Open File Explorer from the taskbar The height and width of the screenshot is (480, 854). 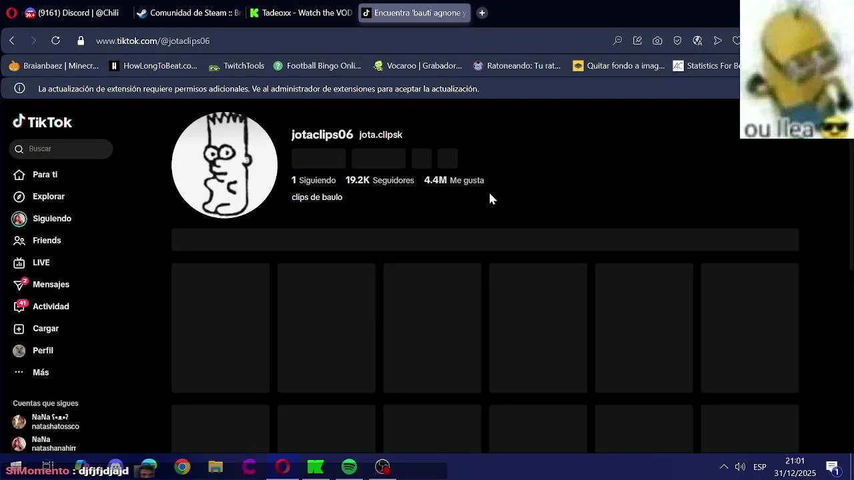[x=216, y=467]
